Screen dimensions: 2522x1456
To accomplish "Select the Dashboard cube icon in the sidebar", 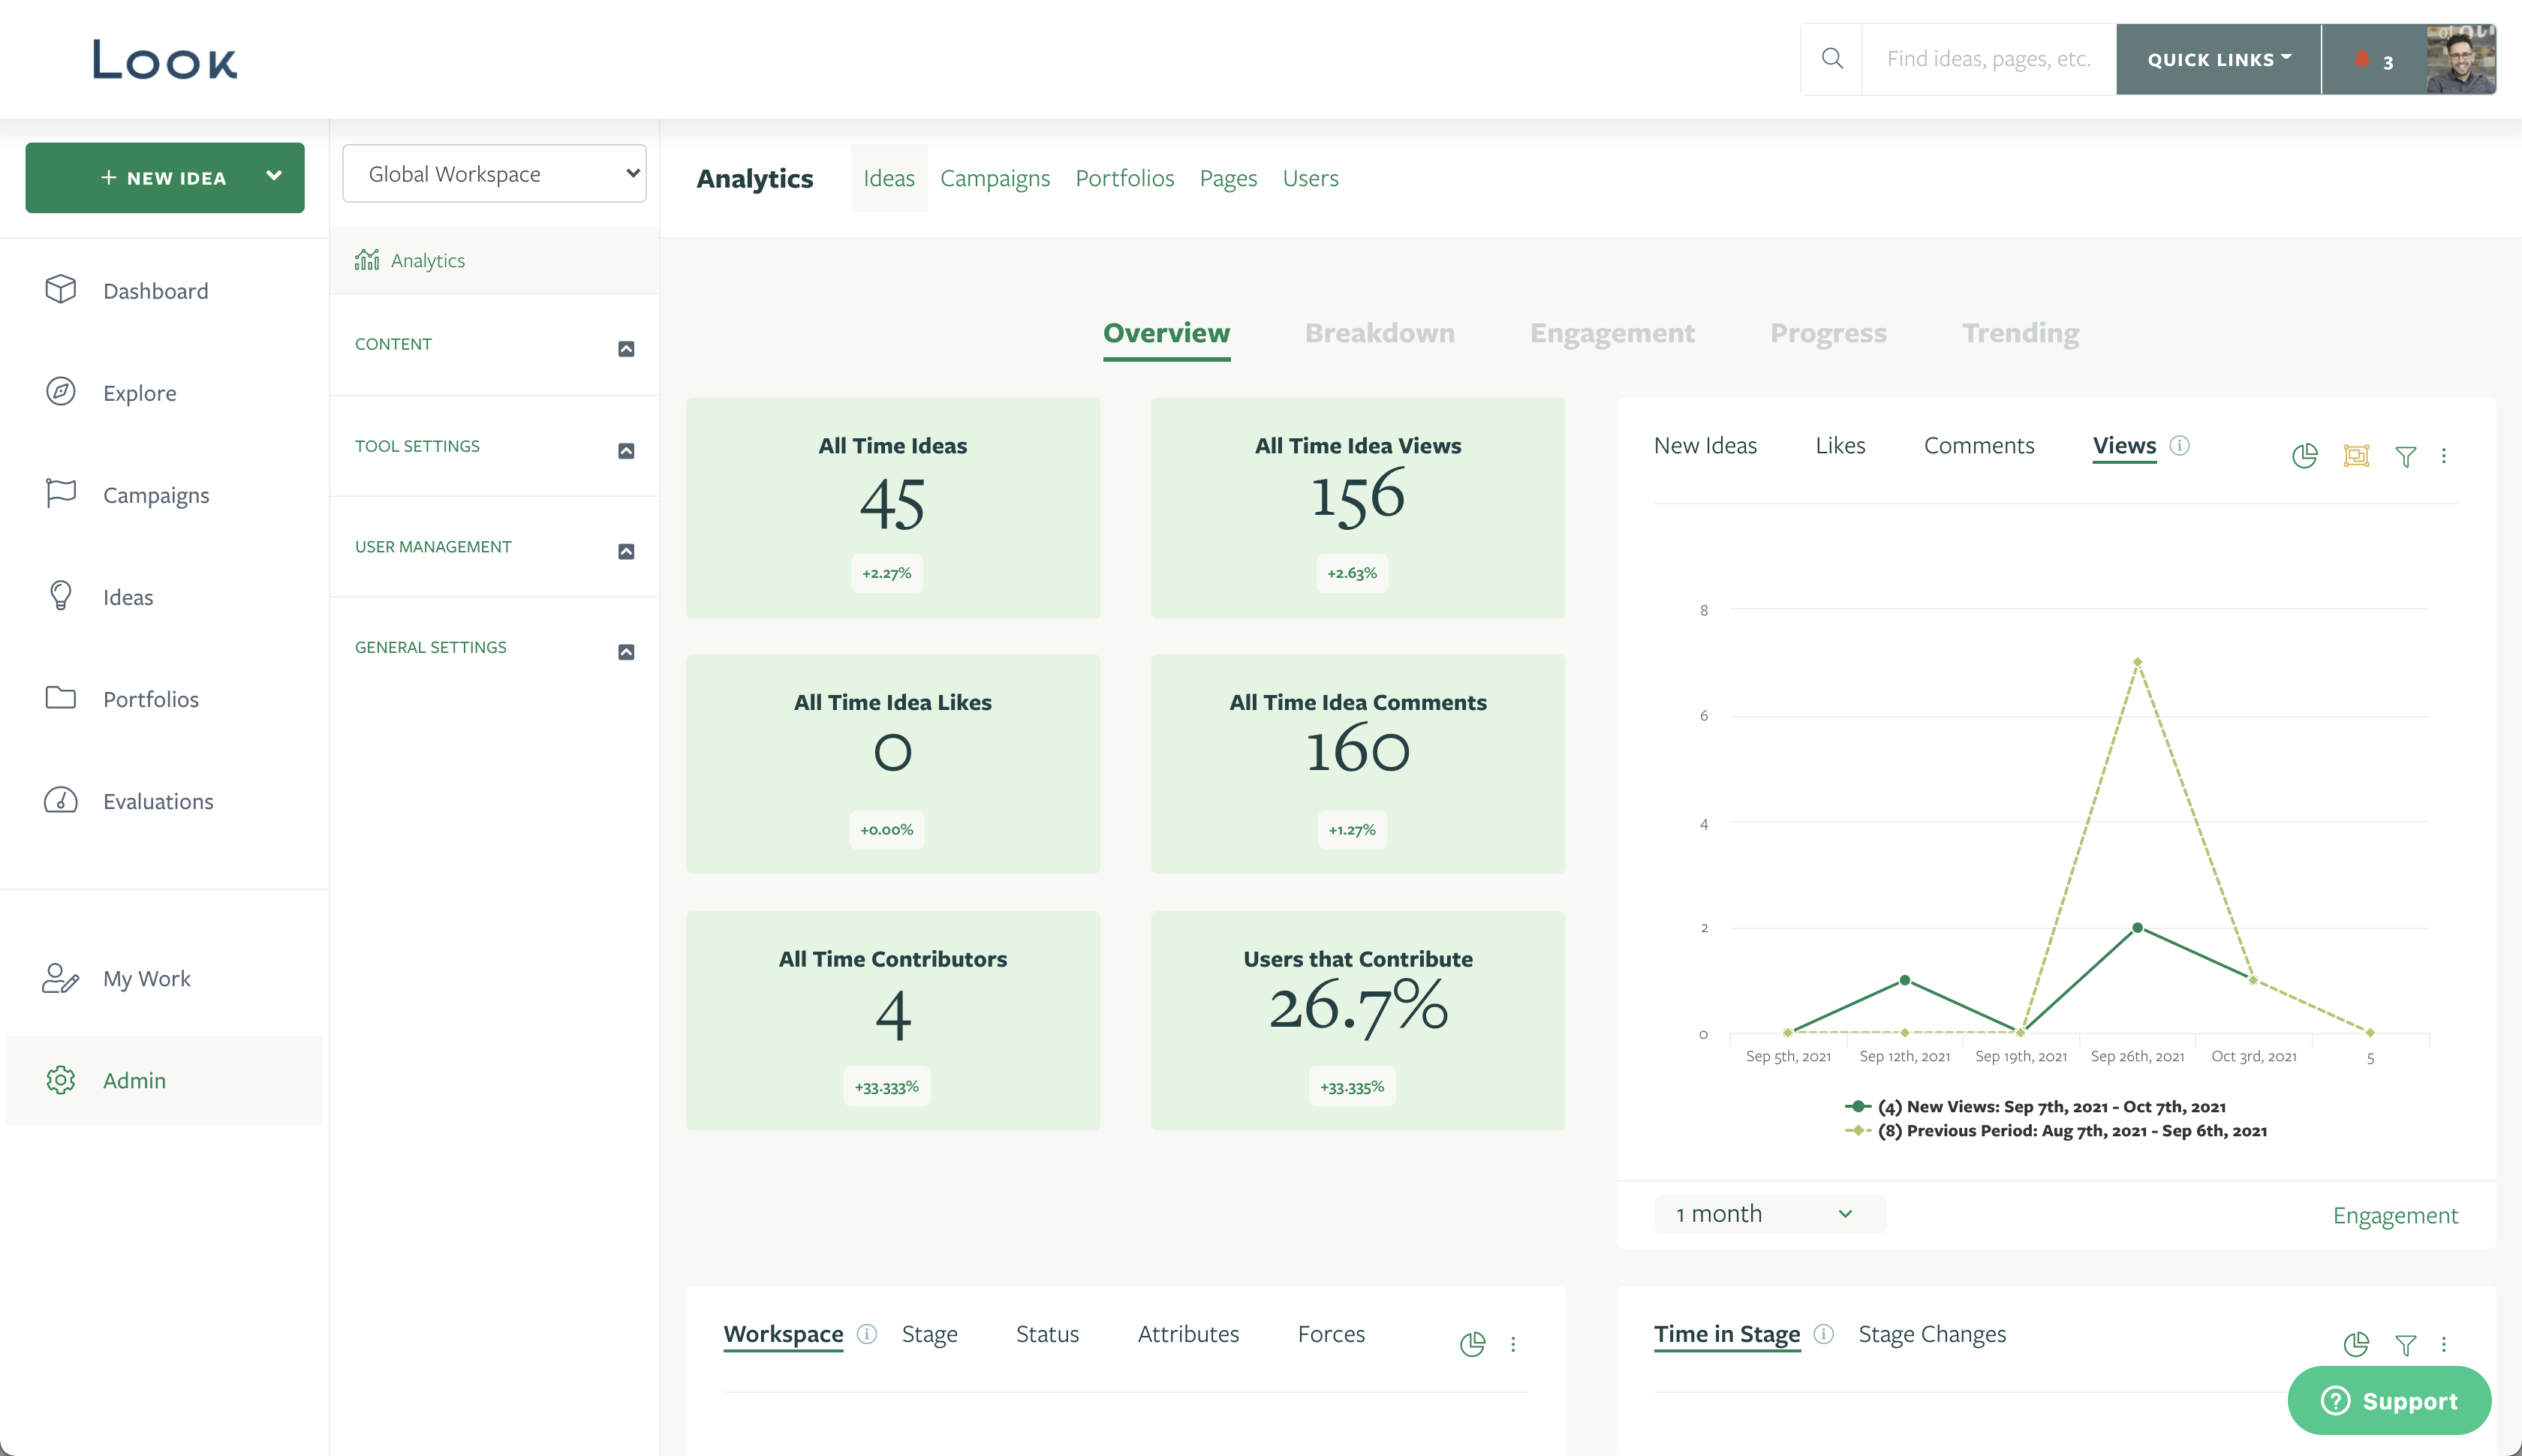I will [x=61, y=289].
